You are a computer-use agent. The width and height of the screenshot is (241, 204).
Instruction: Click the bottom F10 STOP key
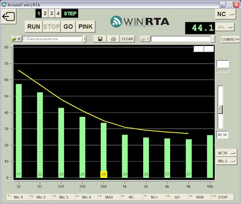coord(223,197)
